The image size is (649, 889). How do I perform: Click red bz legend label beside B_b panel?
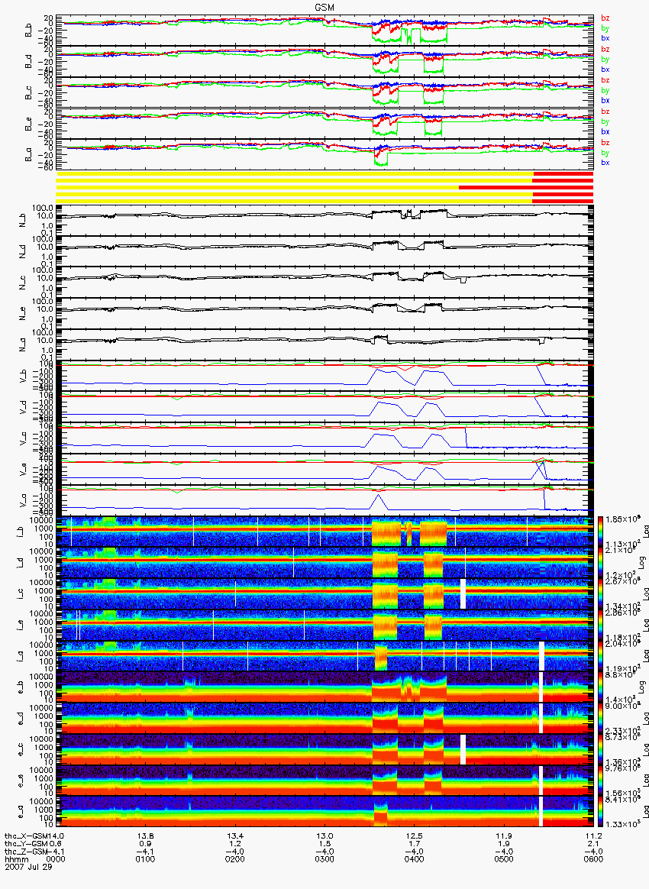click(x=605, y=18)
